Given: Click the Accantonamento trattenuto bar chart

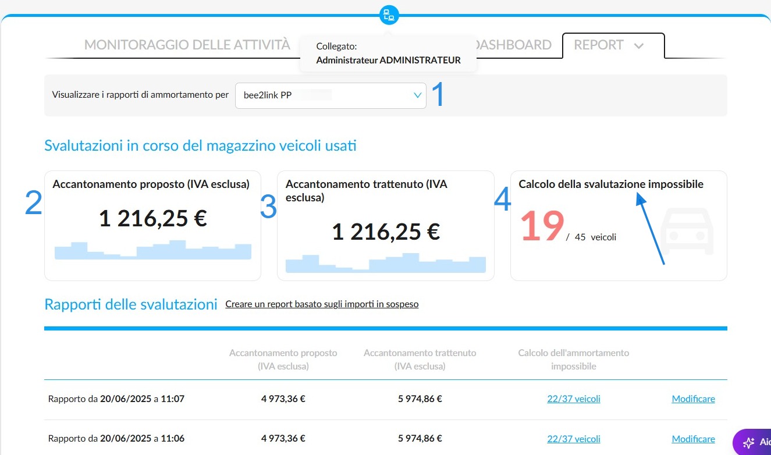Looking at the screenshot, I should click(386, 263).
